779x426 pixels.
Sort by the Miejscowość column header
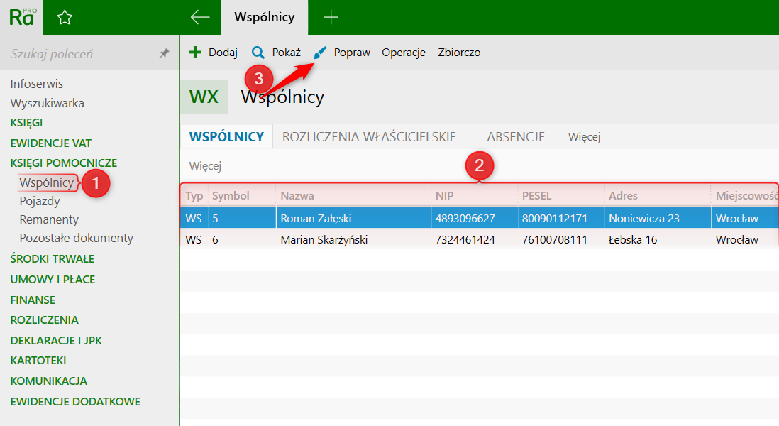tap(745, 196)
